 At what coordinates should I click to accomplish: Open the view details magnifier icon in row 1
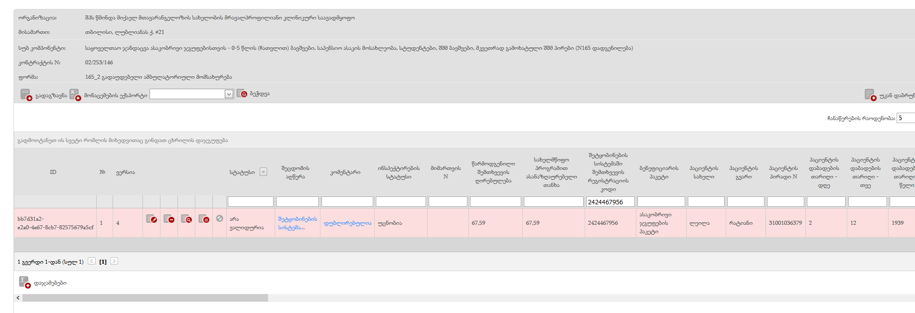(x=186, y=219)
